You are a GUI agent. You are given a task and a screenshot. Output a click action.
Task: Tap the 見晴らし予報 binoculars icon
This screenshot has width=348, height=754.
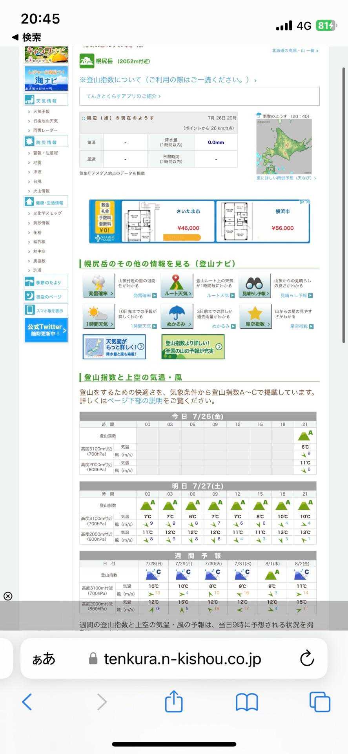(254, 285)
